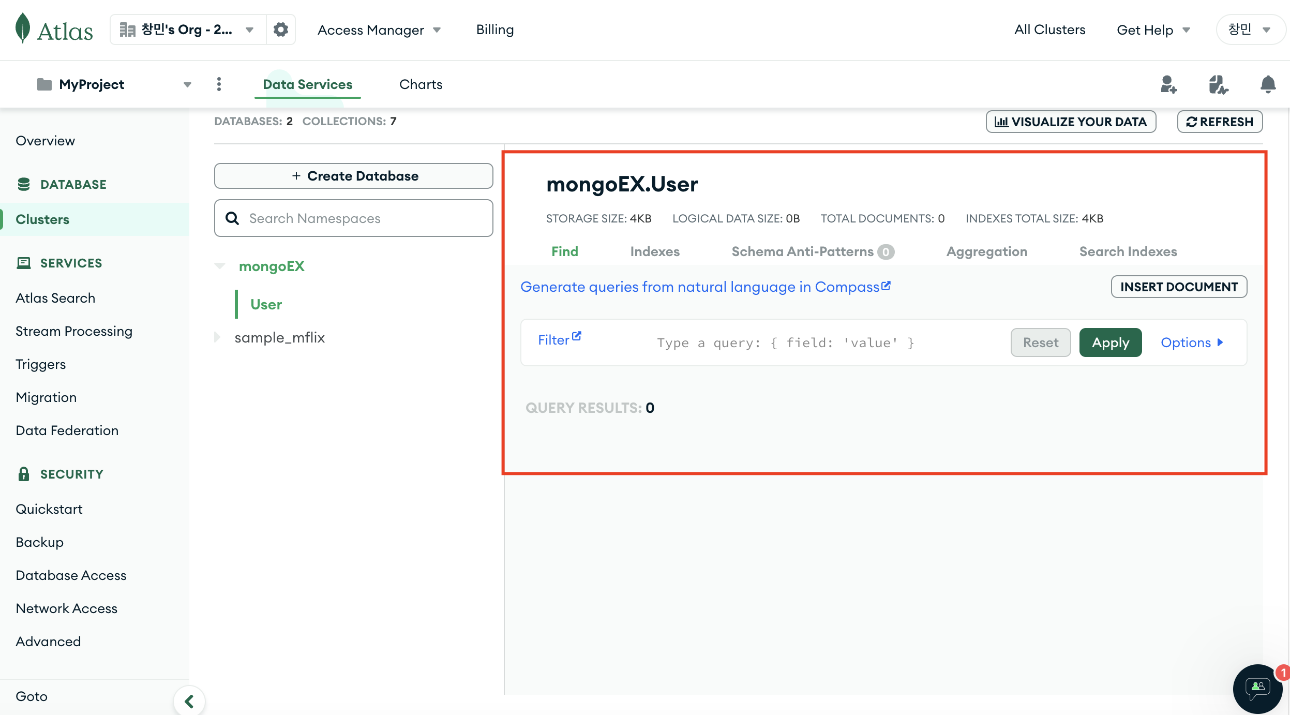This screenshot has width=1290, height=715.
Task: Open project options three-dot menu
Action: (219, 84)
